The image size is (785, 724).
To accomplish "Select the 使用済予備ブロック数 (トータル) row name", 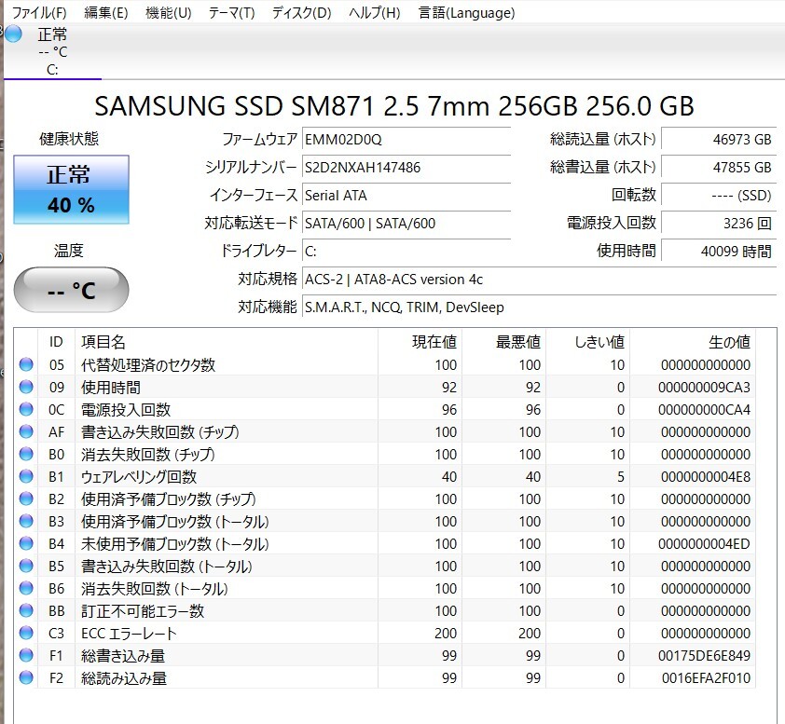I will pos(175,522).
